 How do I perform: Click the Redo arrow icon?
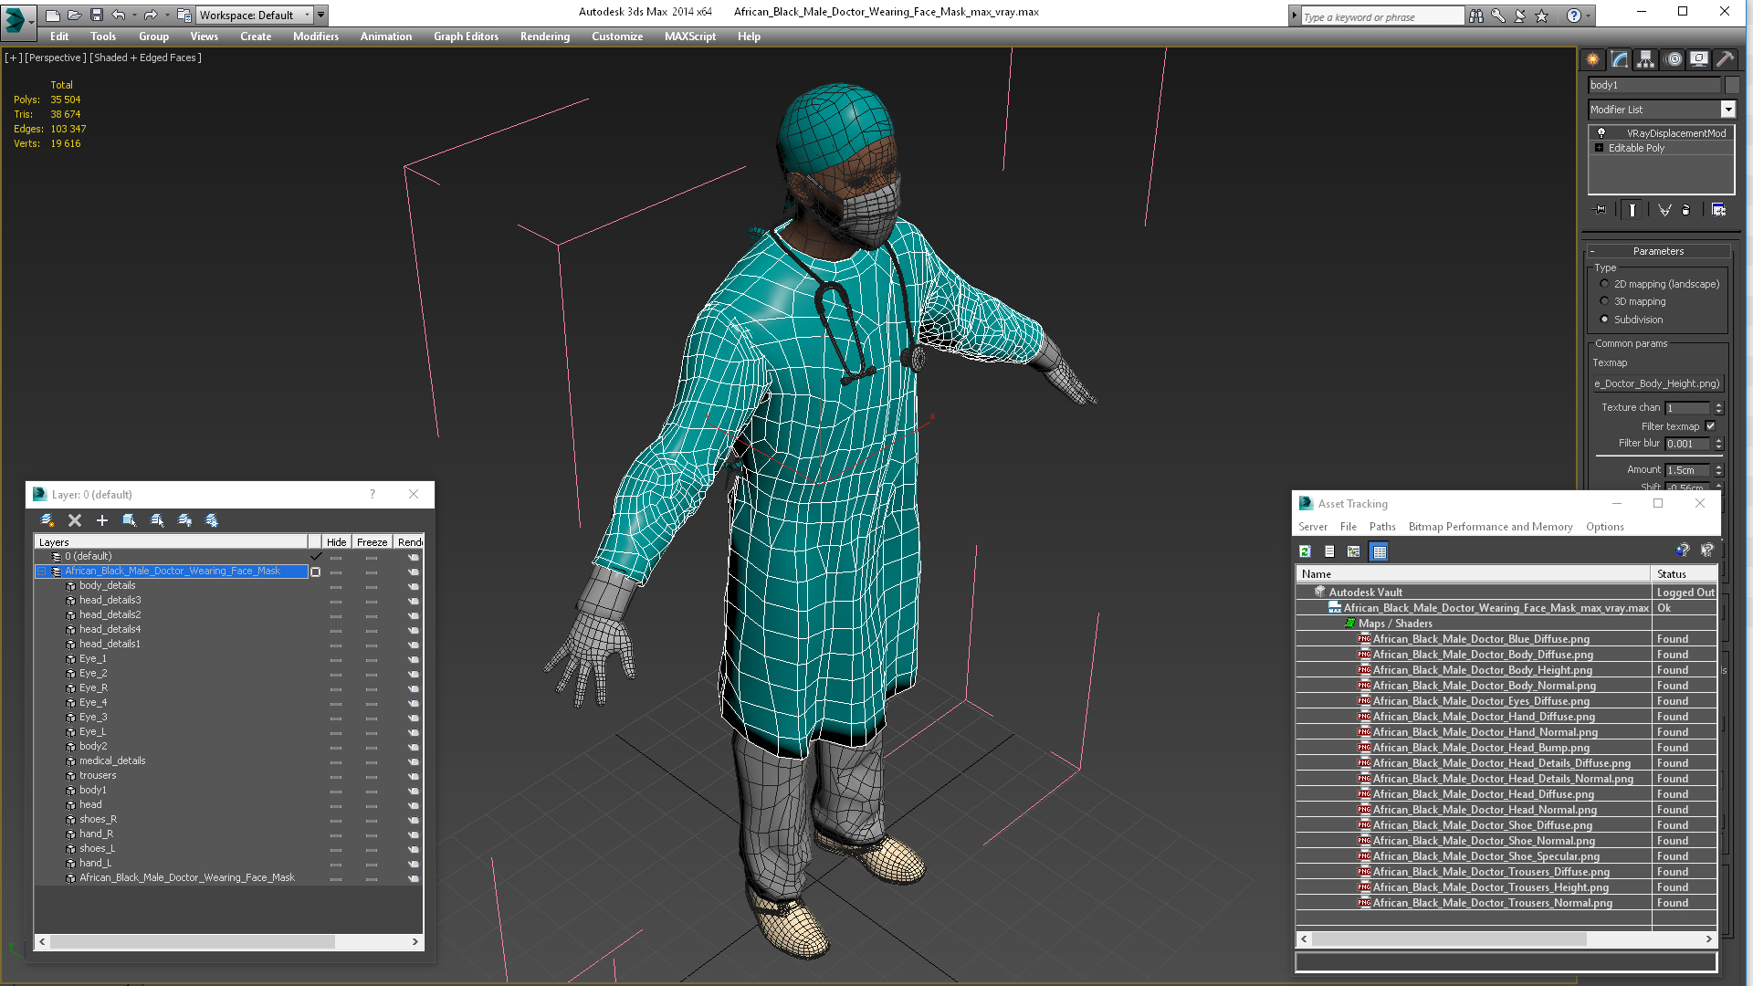[x=151, y=16]
